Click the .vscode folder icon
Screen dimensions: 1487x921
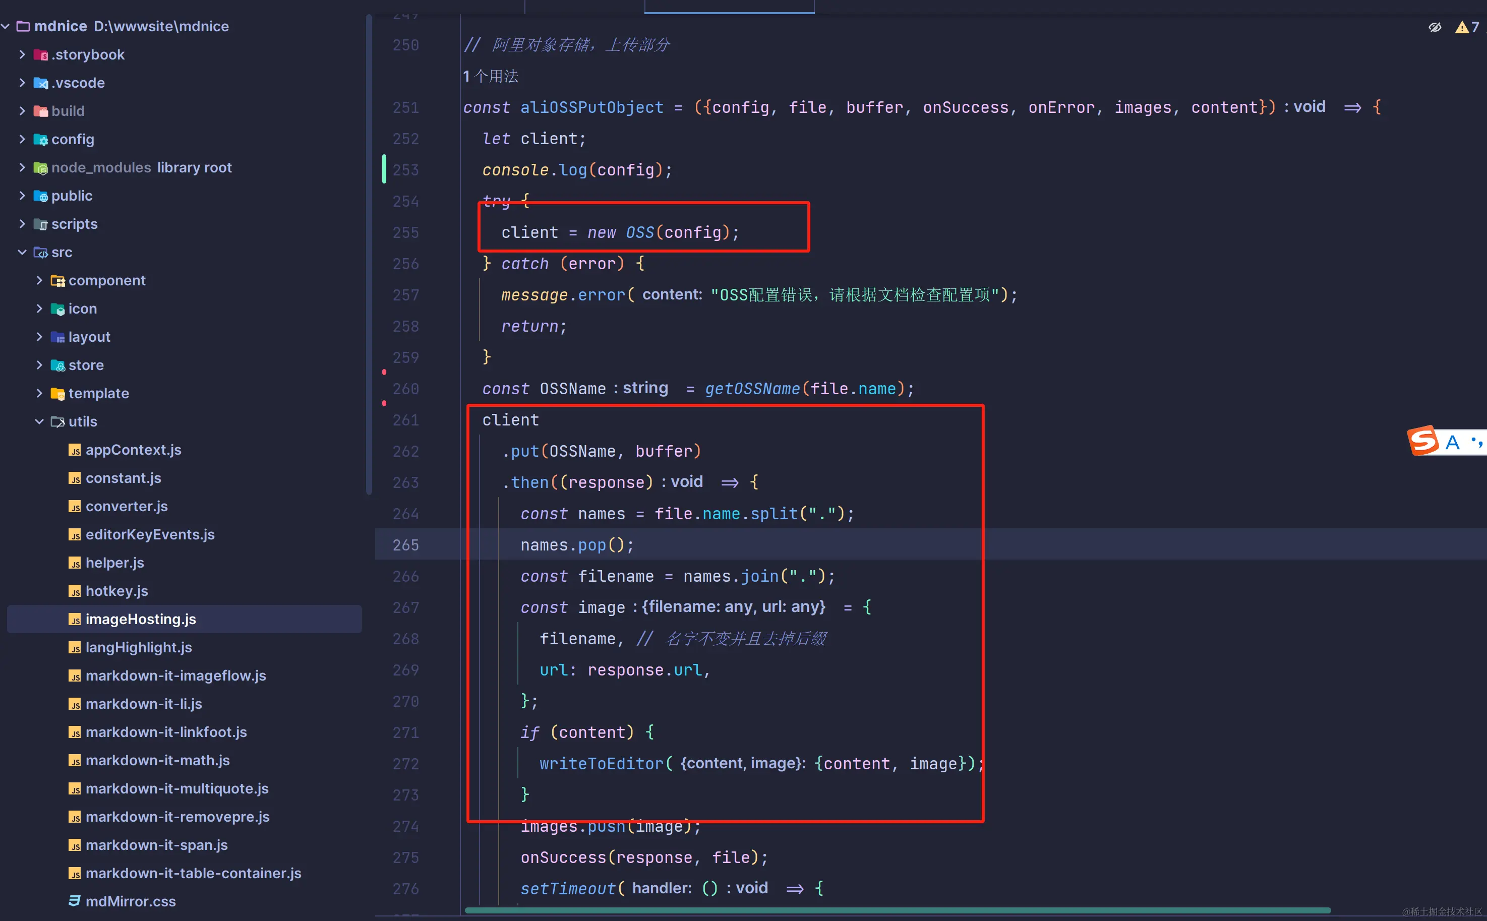40,83
